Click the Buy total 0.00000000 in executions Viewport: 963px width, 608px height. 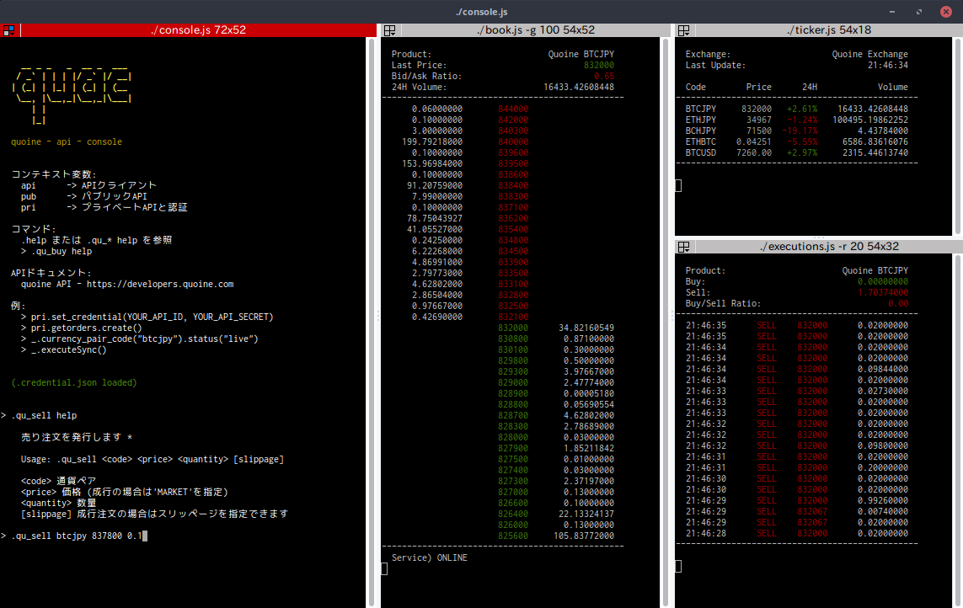click(x=883, y=282)
